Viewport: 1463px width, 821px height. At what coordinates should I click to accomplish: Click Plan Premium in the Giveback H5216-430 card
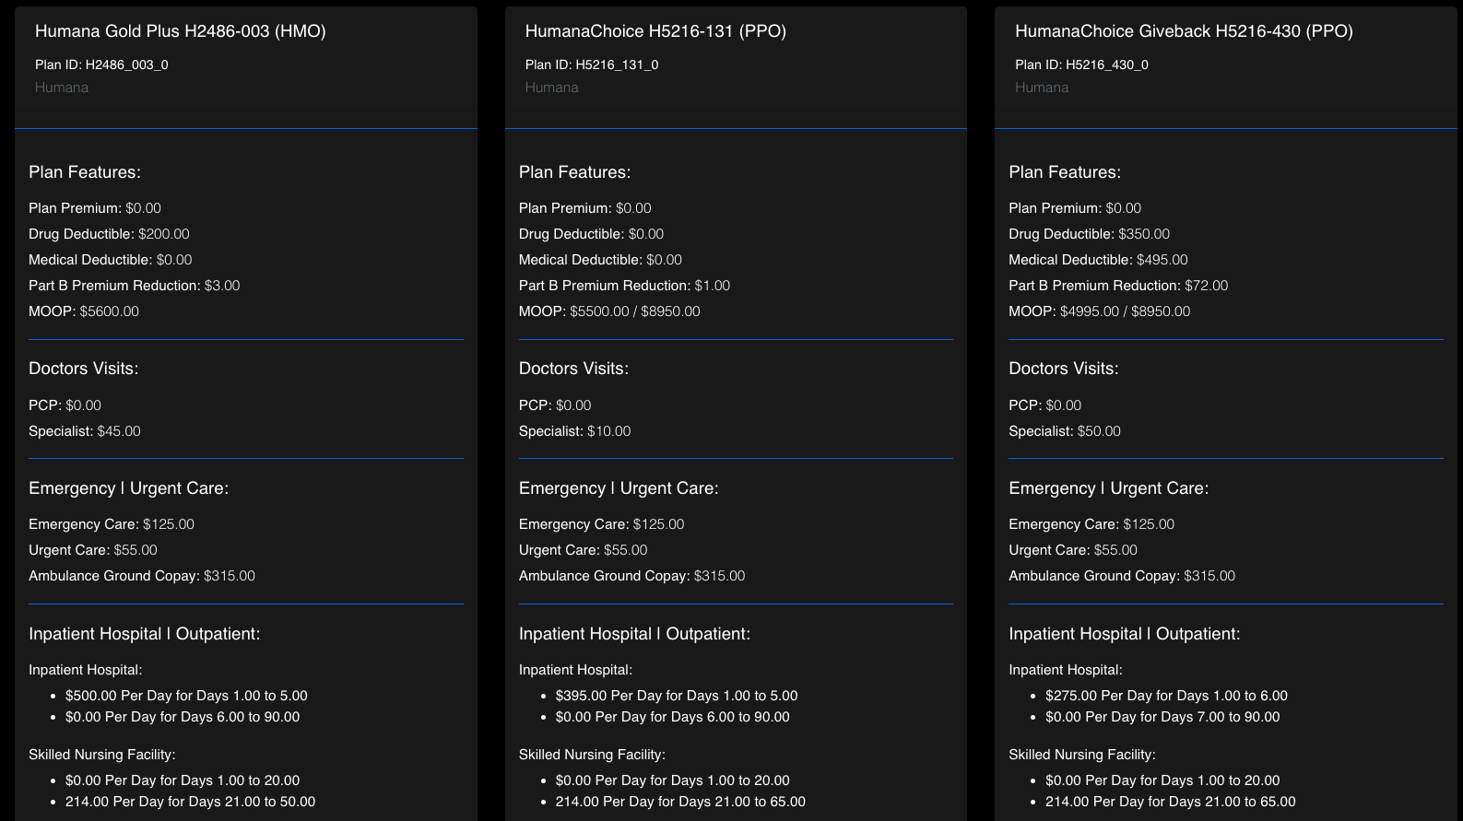click(1075, 208)
